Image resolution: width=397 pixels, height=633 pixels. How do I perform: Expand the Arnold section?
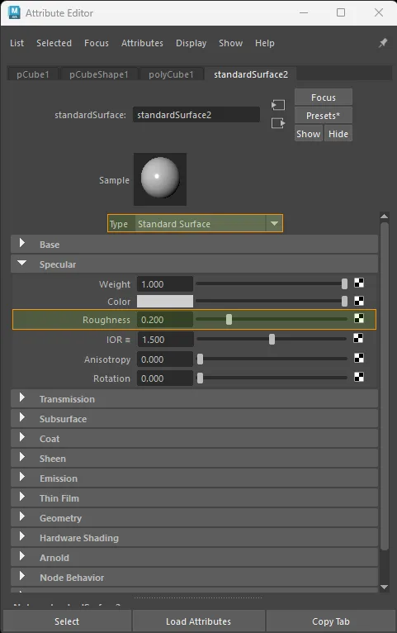[194, 557]
